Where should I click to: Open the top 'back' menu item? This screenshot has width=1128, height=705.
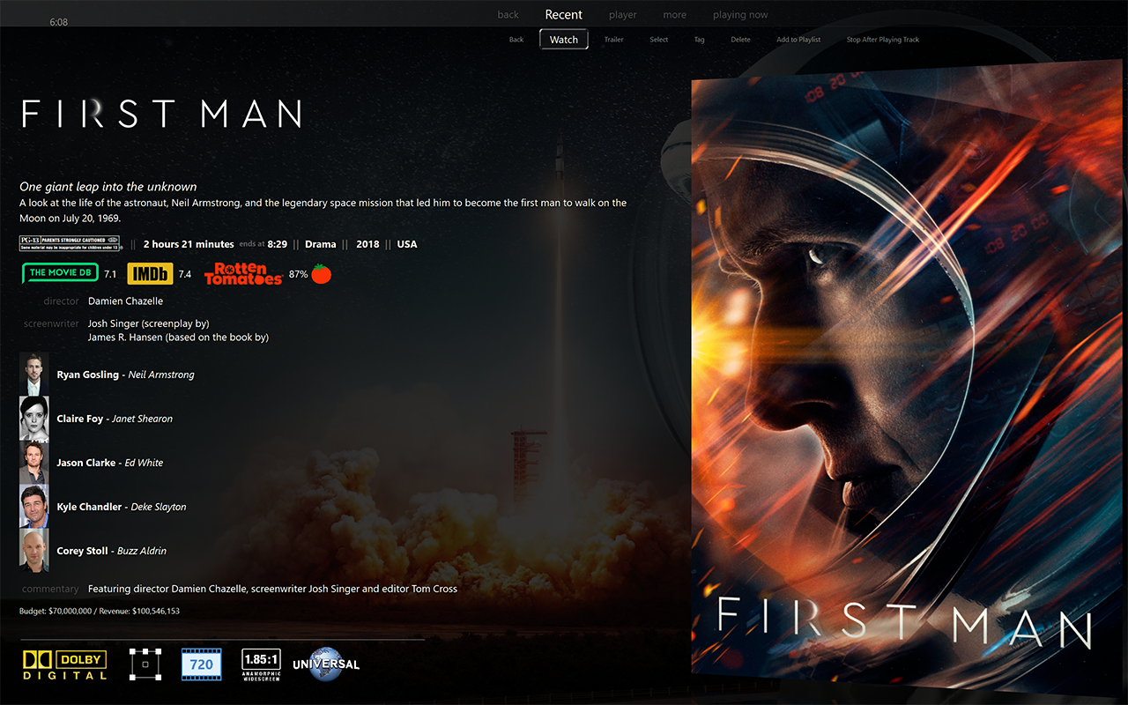tap(508, 15)
